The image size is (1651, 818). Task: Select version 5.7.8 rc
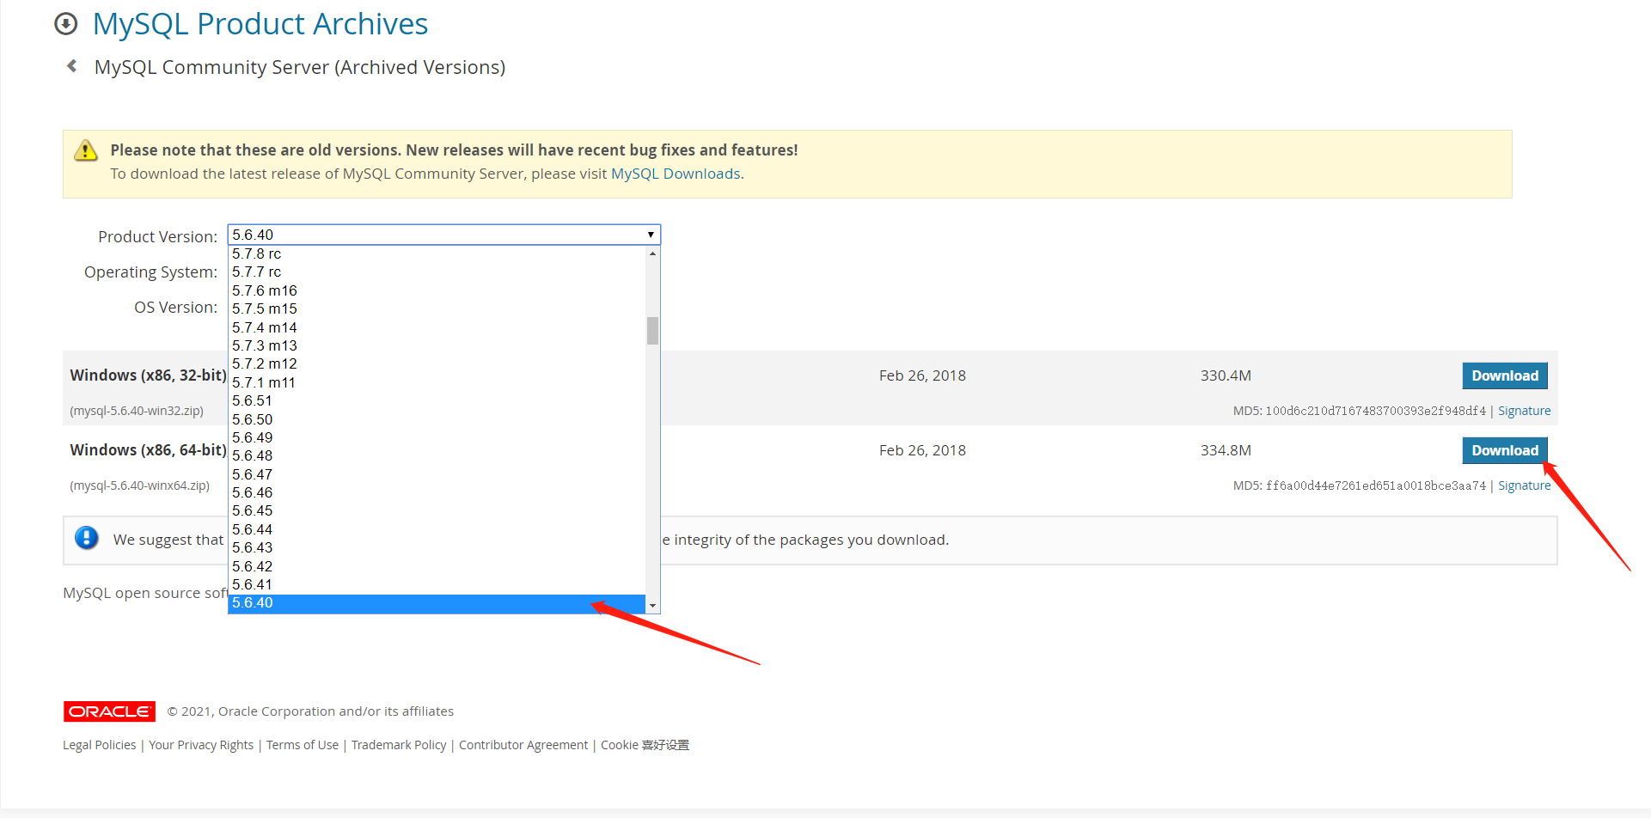(437, 253)
